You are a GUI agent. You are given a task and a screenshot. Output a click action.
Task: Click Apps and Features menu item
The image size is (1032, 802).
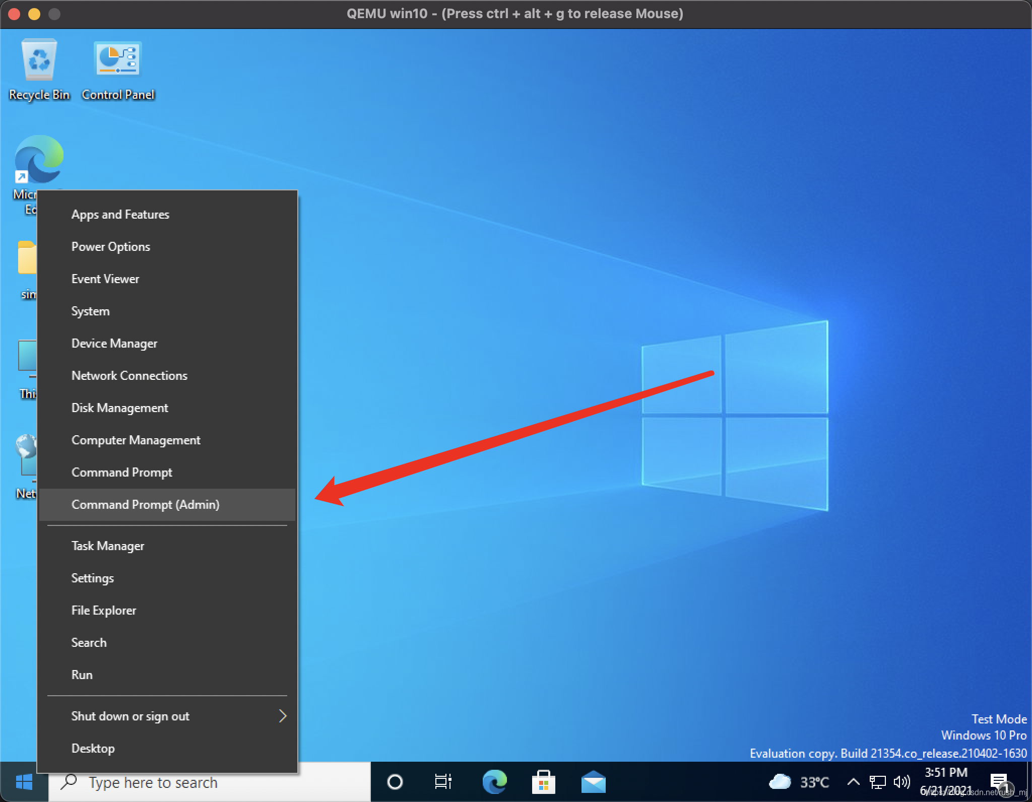coord(120,214)
